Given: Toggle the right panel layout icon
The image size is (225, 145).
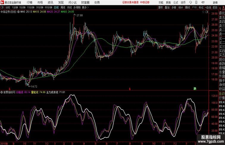Looking at the screenshot, I should click(207, 12).
